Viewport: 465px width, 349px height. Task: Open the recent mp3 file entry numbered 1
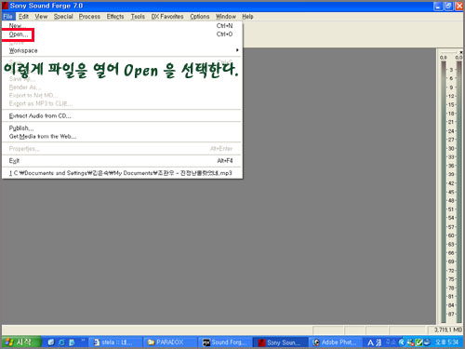tap(122, 173)
